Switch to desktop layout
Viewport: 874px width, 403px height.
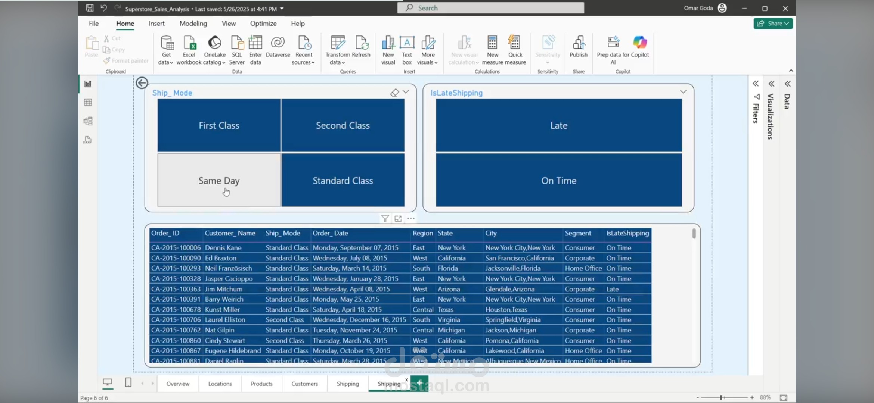(108, 382)
